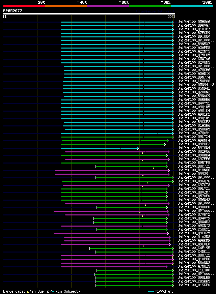Screen dimensions: 216x294
Task: Select the UniRef100_Q9LTX4 label
Action: tap(194, 137)
